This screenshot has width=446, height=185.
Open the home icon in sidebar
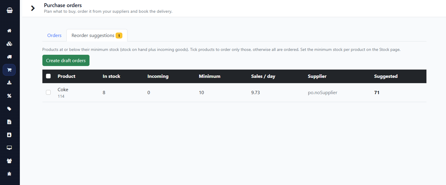tap(9, 31)
